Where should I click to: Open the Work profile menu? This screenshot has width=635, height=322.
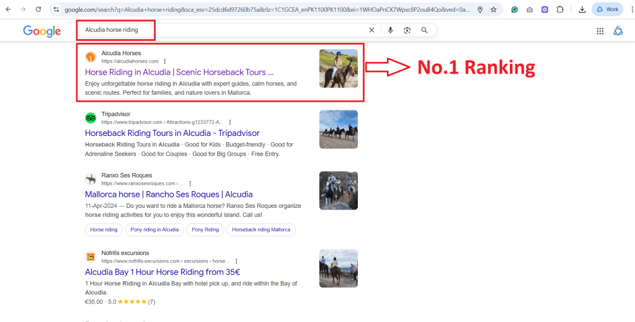pyautogui.click(x=607, y=10)
